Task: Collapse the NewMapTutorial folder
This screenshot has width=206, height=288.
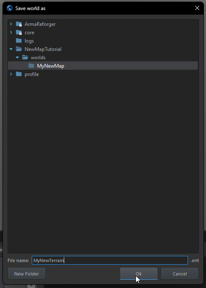Action: coord(11,49)
